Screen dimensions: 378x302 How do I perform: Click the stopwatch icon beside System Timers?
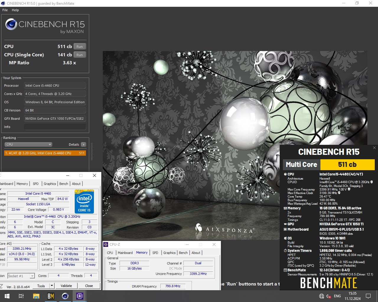click(x=285, y=251)
